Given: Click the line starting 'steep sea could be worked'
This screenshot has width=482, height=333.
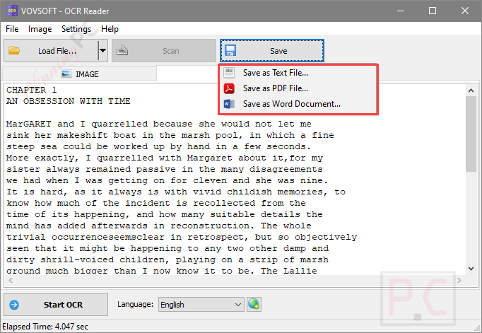Looking at the screenshot, I should point(159,146).
